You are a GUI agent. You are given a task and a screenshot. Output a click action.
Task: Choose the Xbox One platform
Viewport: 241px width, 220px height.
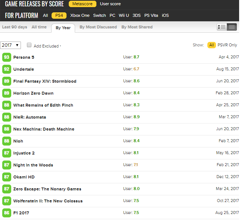pos(80,15)
